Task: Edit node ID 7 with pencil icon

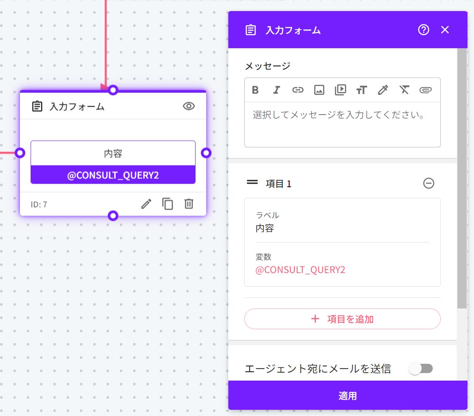Action: [x=146, y=204]
